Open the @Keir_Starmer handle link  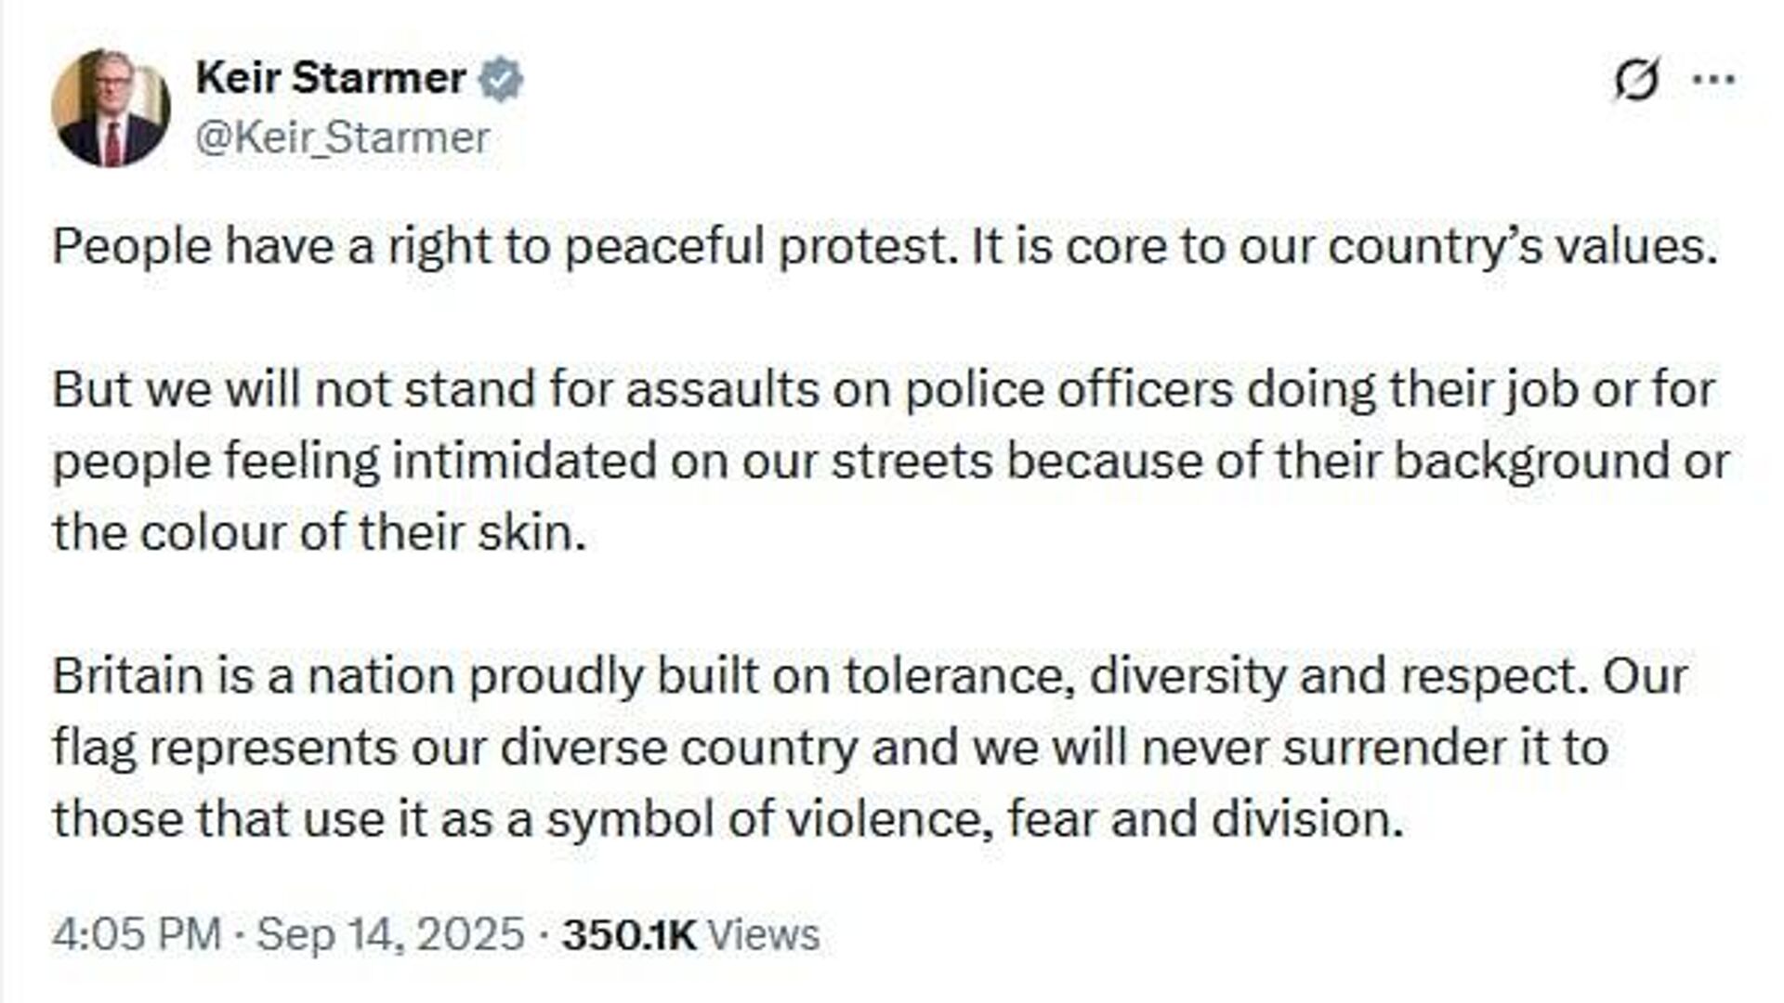pos(342,138)
